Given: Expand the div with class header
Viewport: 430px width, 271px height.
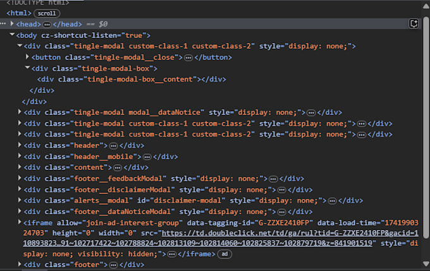Looking at the screenshot, I should point(20,145).
